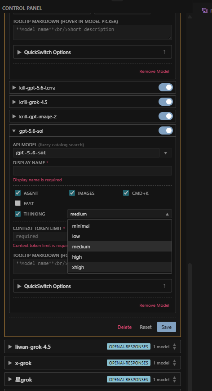
Task: Toggle the krill-gpt-image-2 model switch
Action: tap(165, 116)
